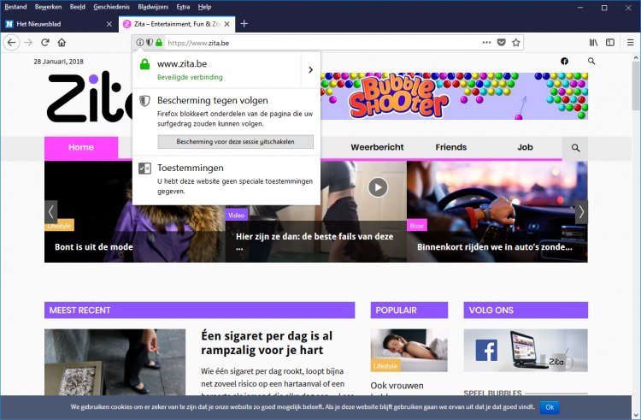The width and height of the screenshot is (641, 420).
Task: Open the Extra menu
Action: click(x=183, y=7)
